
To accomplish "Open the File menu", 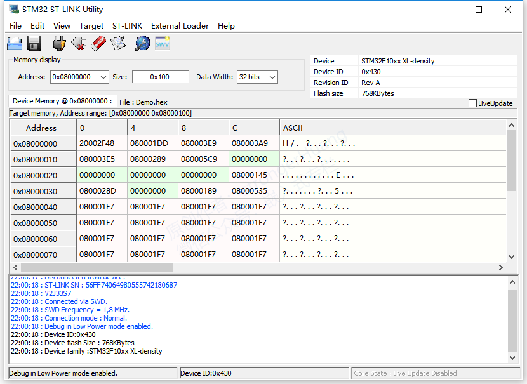I will point(15,26).
